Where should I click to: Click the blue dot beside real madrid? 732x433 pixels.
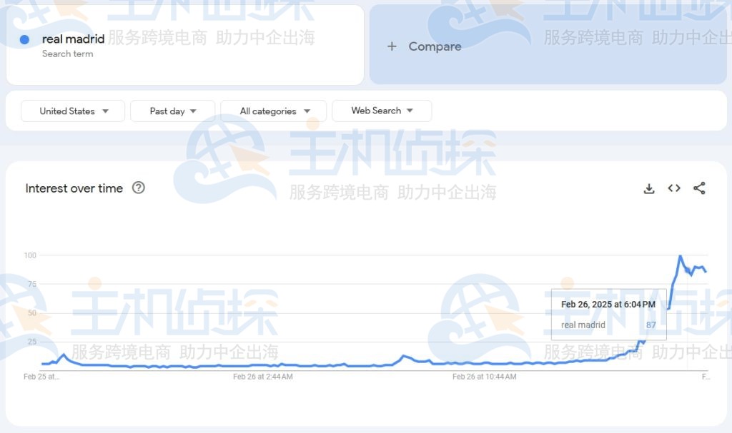(x=23, y=39)
